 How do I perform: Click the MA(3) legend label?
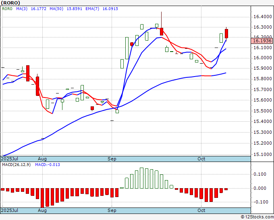coord(22,9)
